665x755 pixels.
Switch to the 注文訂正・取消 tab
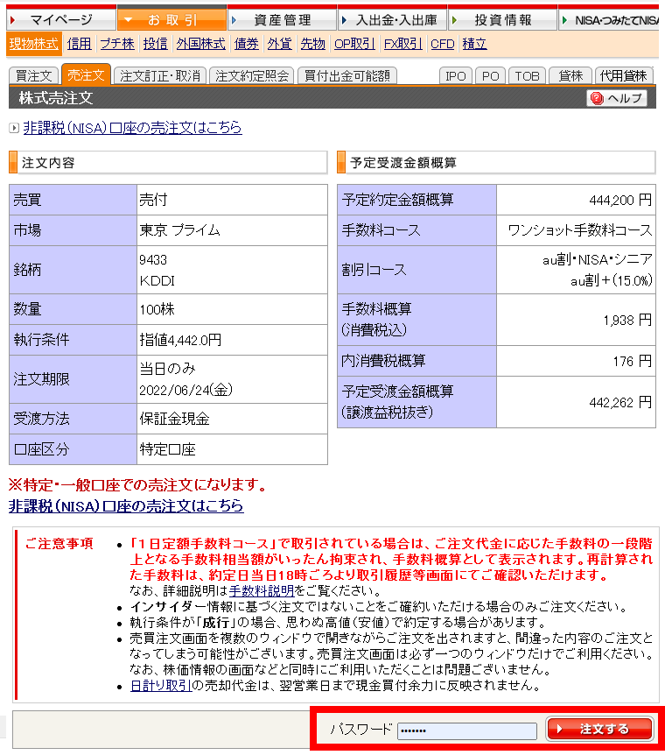(160, 75)
